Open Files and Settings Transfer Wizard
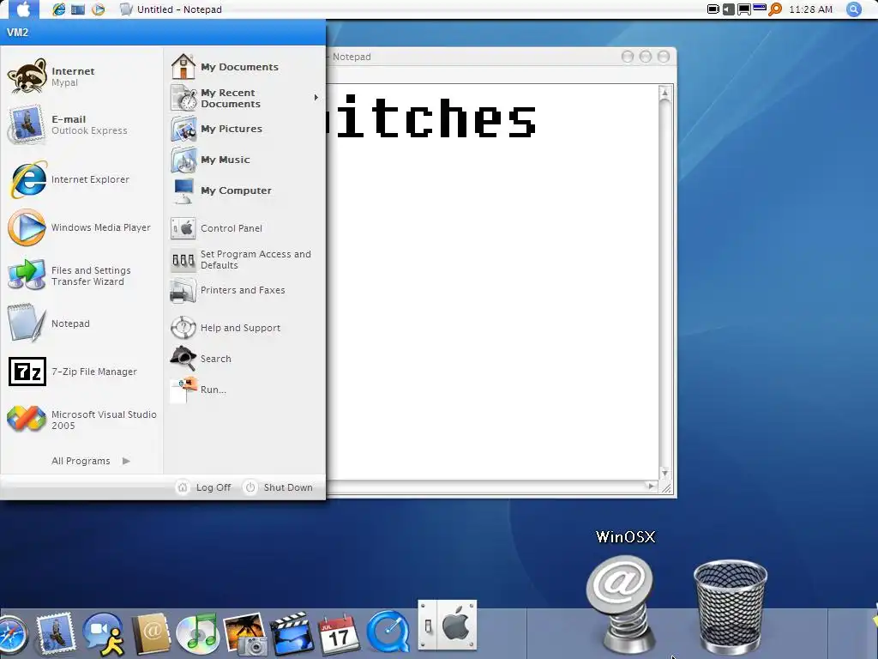The image size is (878, 659). coord(81,275)
